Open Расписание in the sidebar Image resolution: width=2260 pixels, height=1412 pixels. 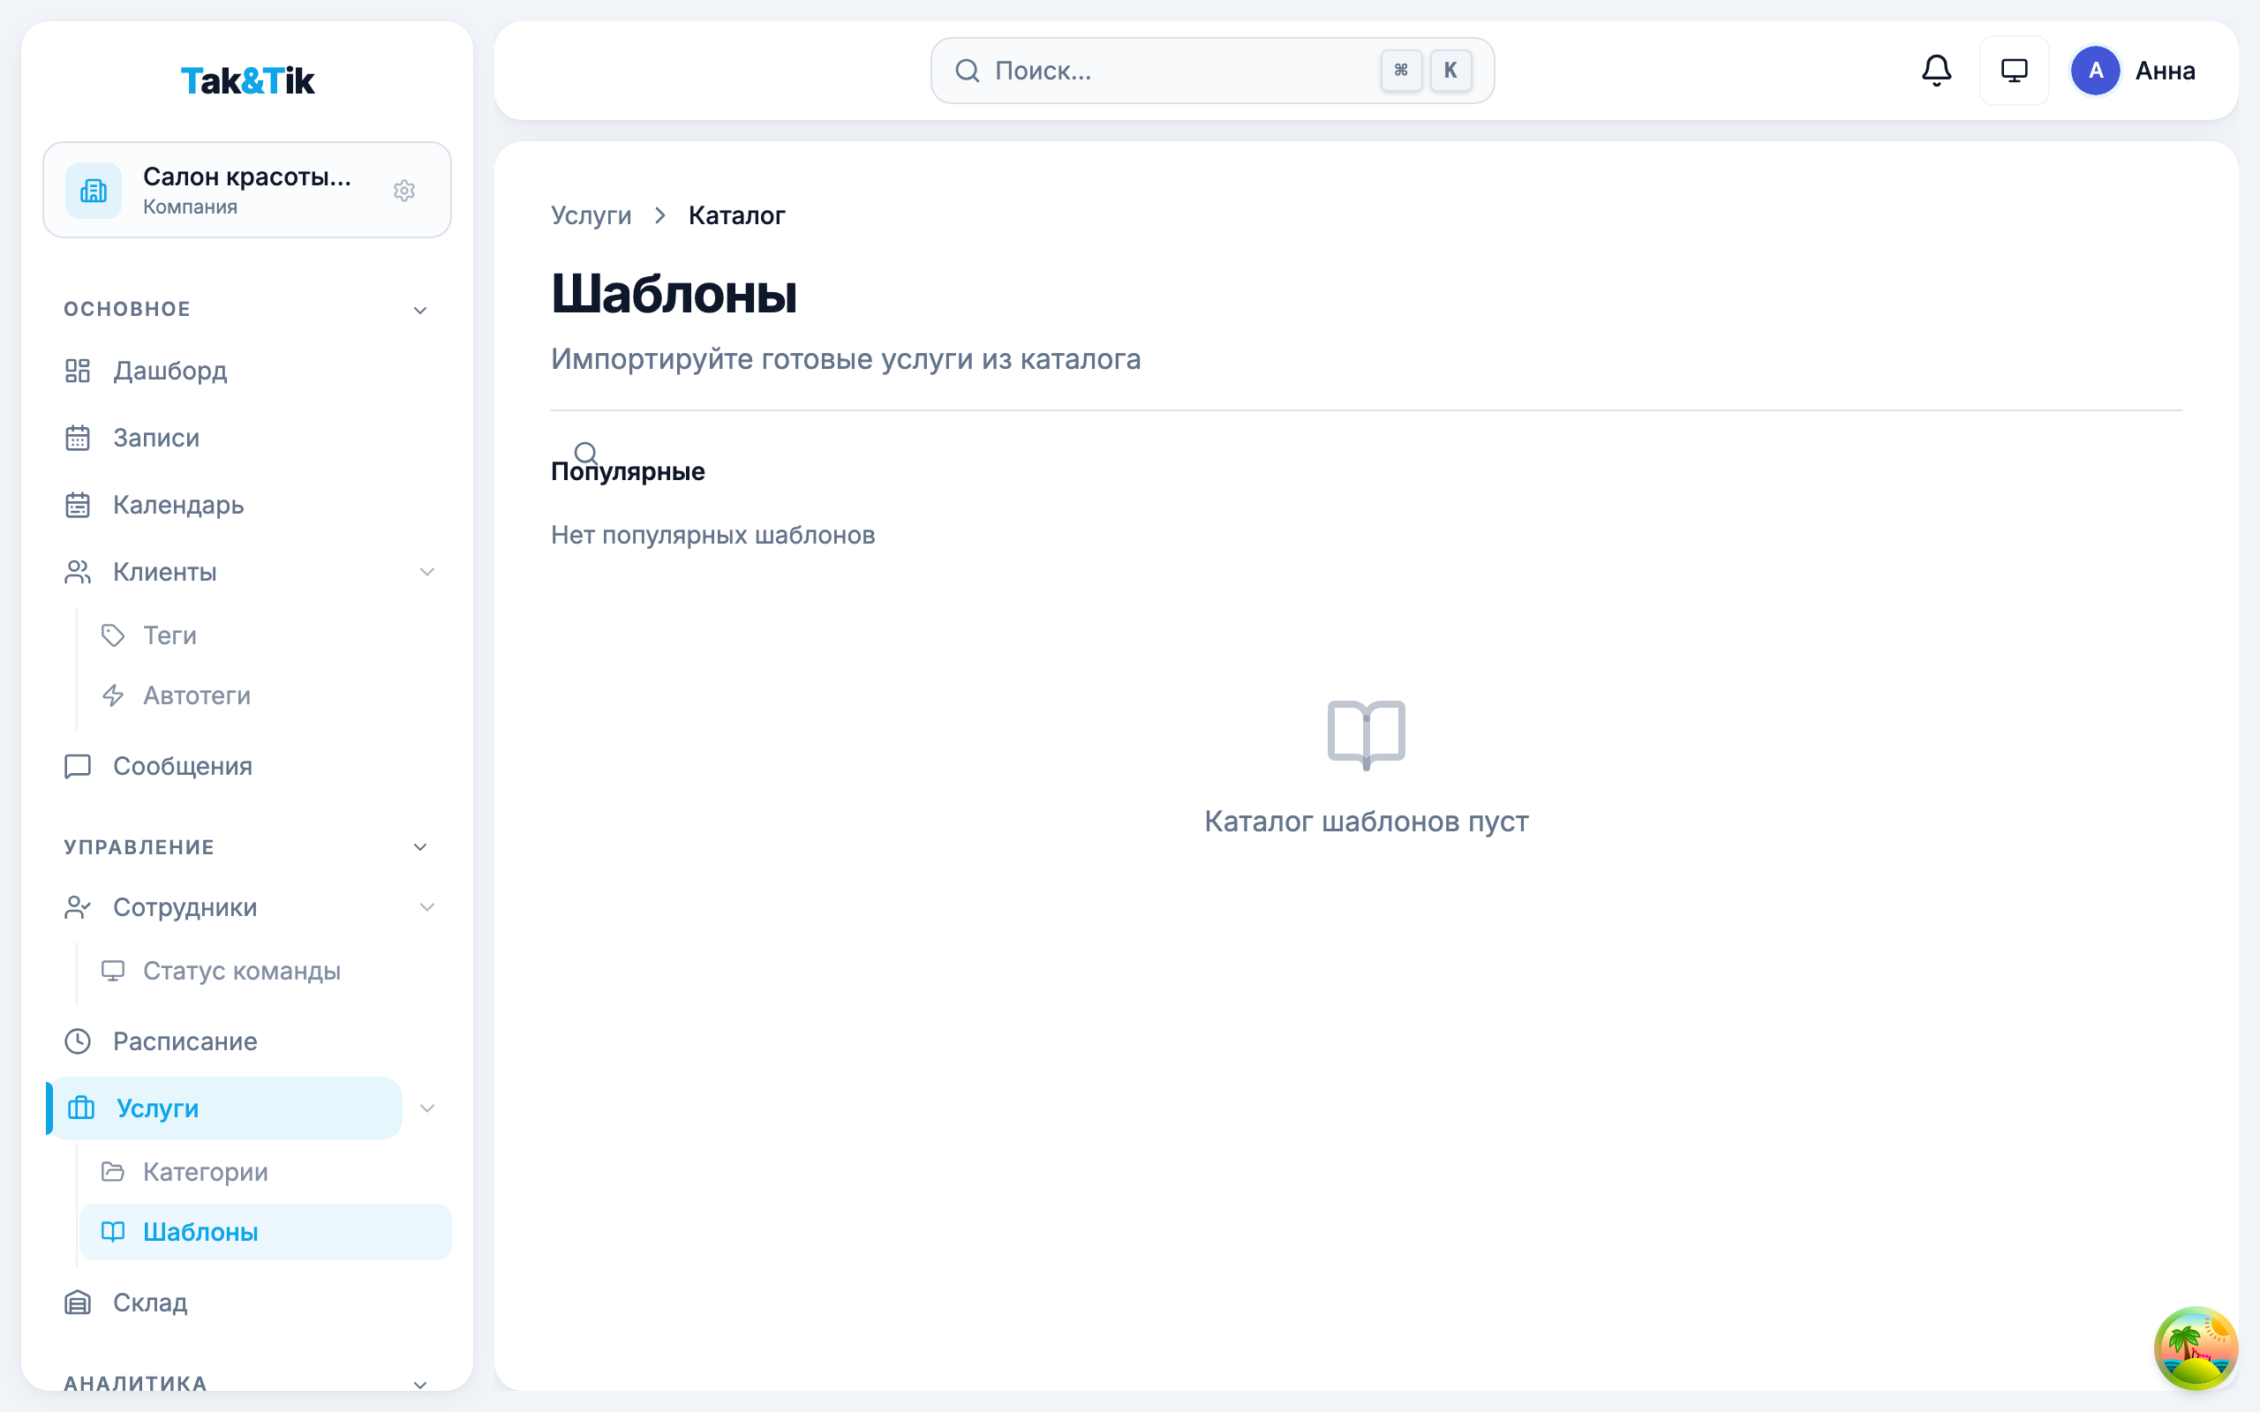click(185, 1041)
